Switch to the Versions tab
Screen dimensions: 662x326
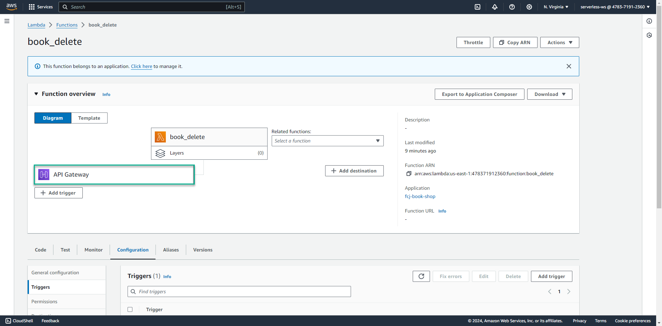tap(203, 250)
